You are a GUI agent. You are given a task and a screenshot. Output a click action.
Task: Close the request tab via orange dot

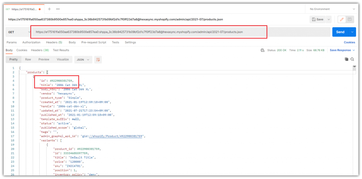[40, 9]
